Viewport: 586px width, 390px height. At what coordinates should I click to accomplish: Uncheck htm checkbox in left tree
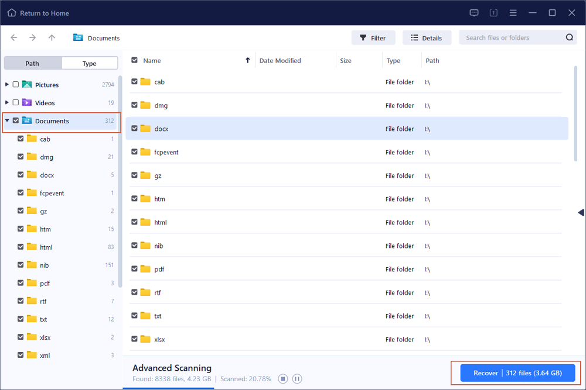(21, 229)
